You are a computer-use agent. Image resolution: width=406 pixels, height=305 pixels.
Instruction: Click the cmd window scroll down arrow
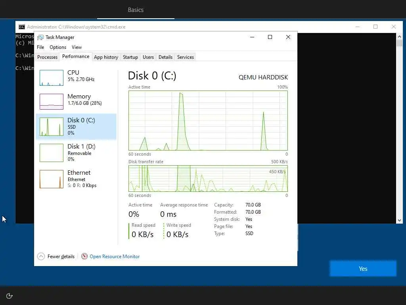click(x=399, y=220)
